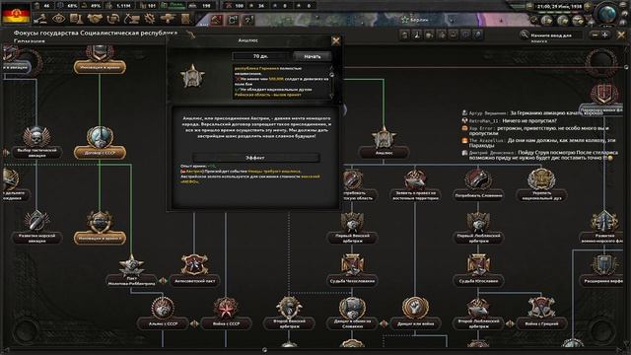This screenshot has height=355, width=631.
Task: Click the 70 дн. duration field
Action: pos(260,56)
